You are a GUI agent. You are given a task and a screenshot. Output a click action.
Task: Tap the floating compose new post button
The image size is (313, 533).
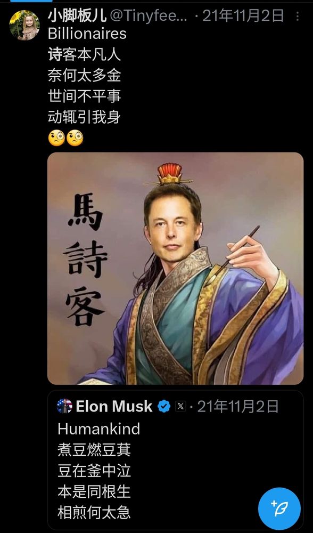pos(279,508)
